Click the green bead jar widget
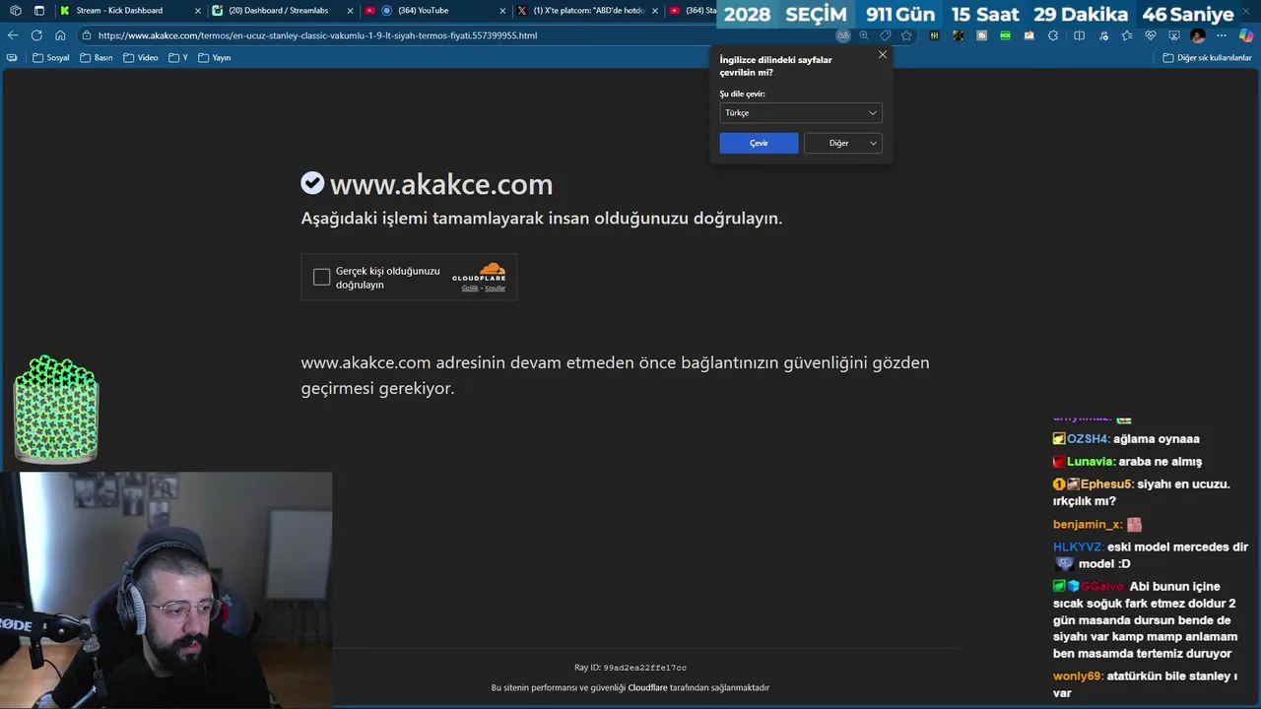 click(x=56, y=410)
